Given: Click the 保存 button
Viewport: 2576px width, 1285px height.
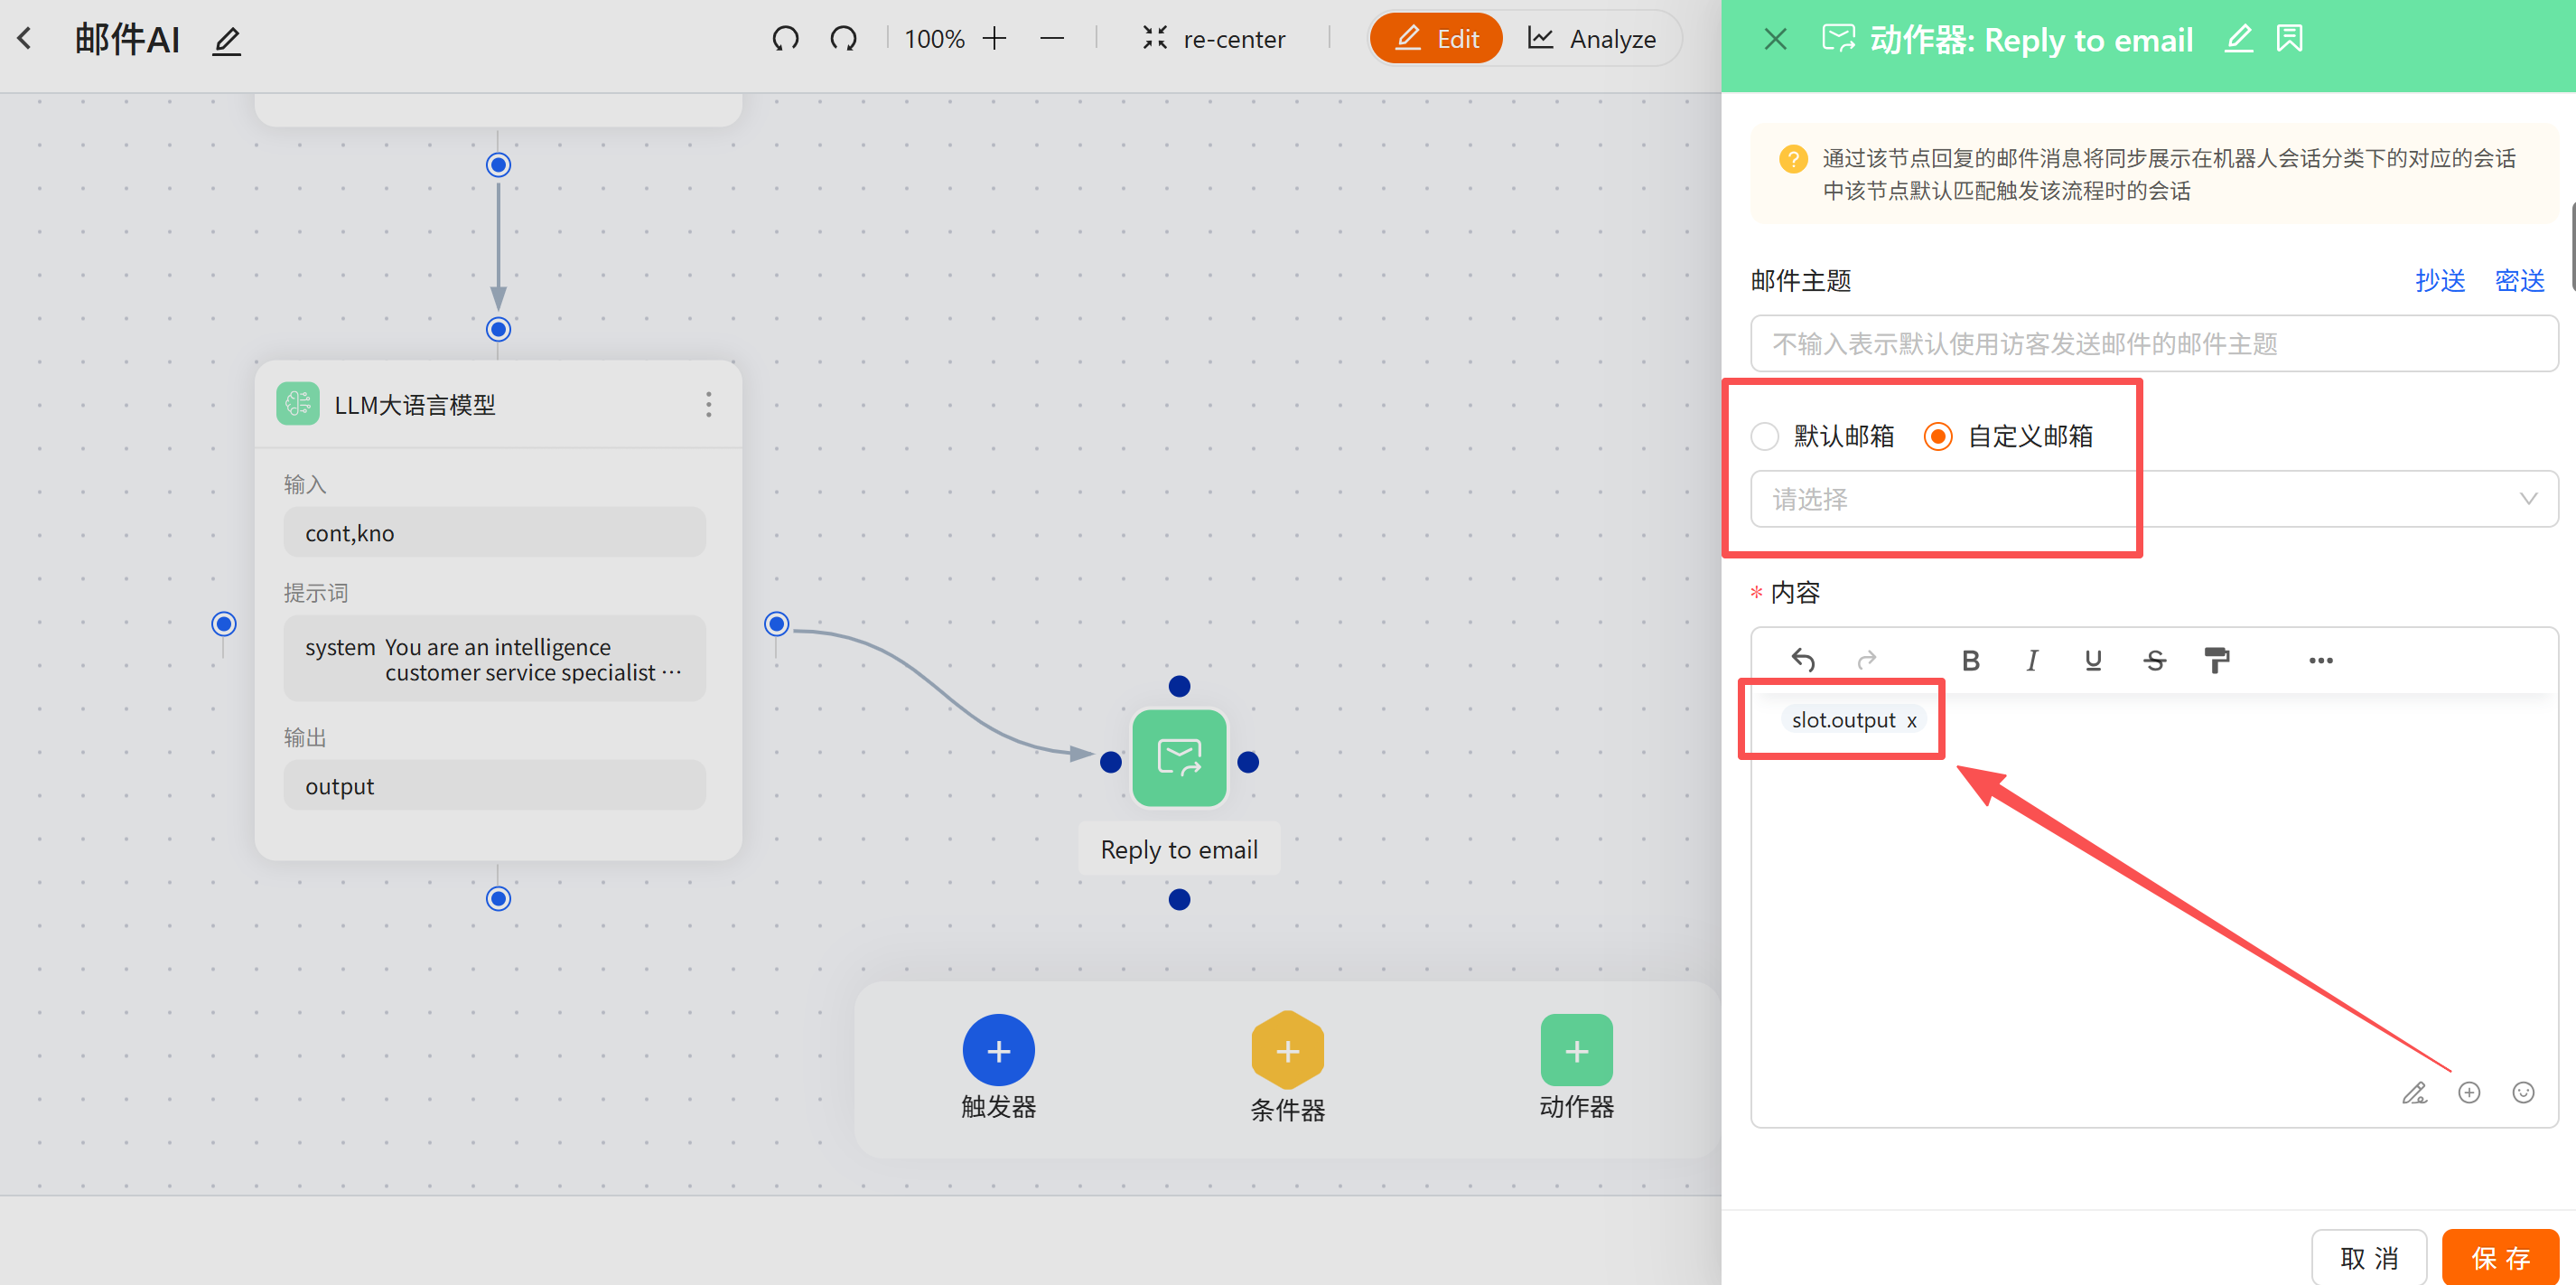Looking at the screenshot, I should coord(2500,1257).
